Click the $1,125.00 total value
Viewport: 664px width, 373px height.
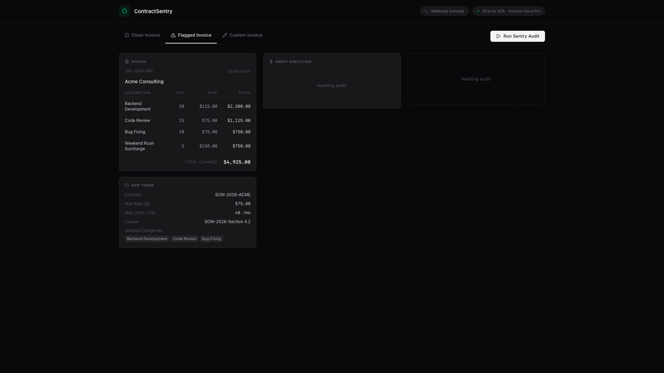point(239,121)
